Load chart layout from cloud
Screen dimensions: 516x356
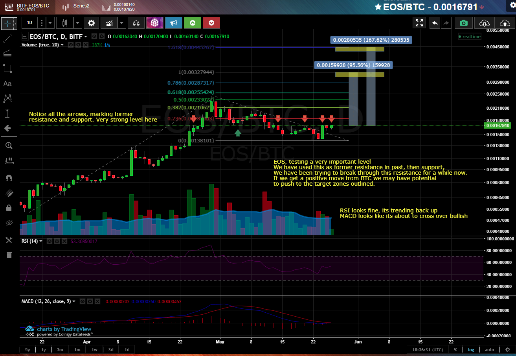coord(484,23)
